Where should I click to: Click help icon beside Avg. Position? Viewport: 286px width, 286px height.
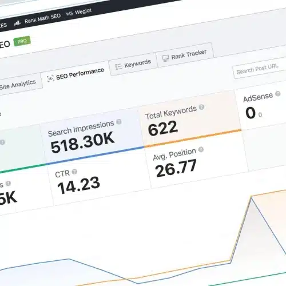pyautogui.click(x=201, y=149)
